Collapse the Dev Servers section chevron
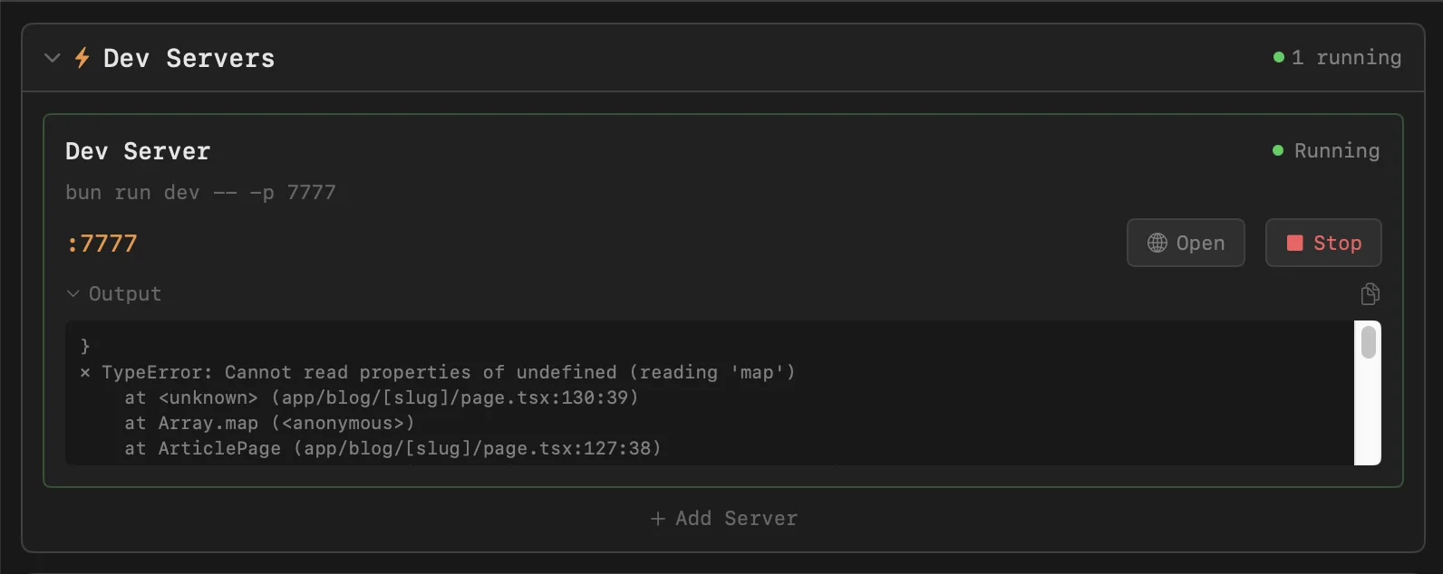Image resolution: width=1443 pixels, height=574 pixels. (52, 58)
